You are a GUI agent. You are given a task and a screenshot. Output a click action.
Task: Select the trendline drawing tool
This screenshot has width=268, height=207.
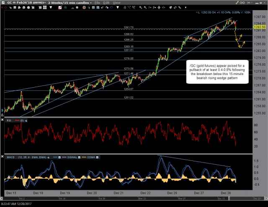[129, 8]
